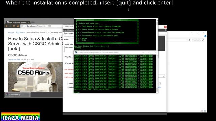
Task: Open the App Bureau breadcrumb link
Action: (20, 32)
